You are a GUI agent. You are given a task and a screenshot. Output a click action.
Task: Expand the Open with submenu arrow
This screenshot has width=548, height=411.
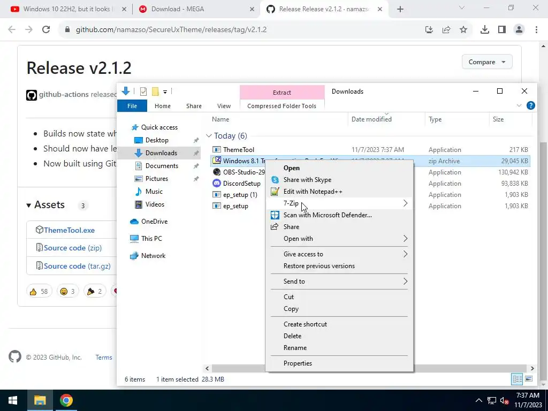point(405,239)
